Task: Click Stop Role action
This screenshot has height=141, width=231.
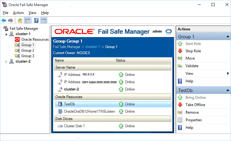Action: pyautogui.click(x=193, y=51)
